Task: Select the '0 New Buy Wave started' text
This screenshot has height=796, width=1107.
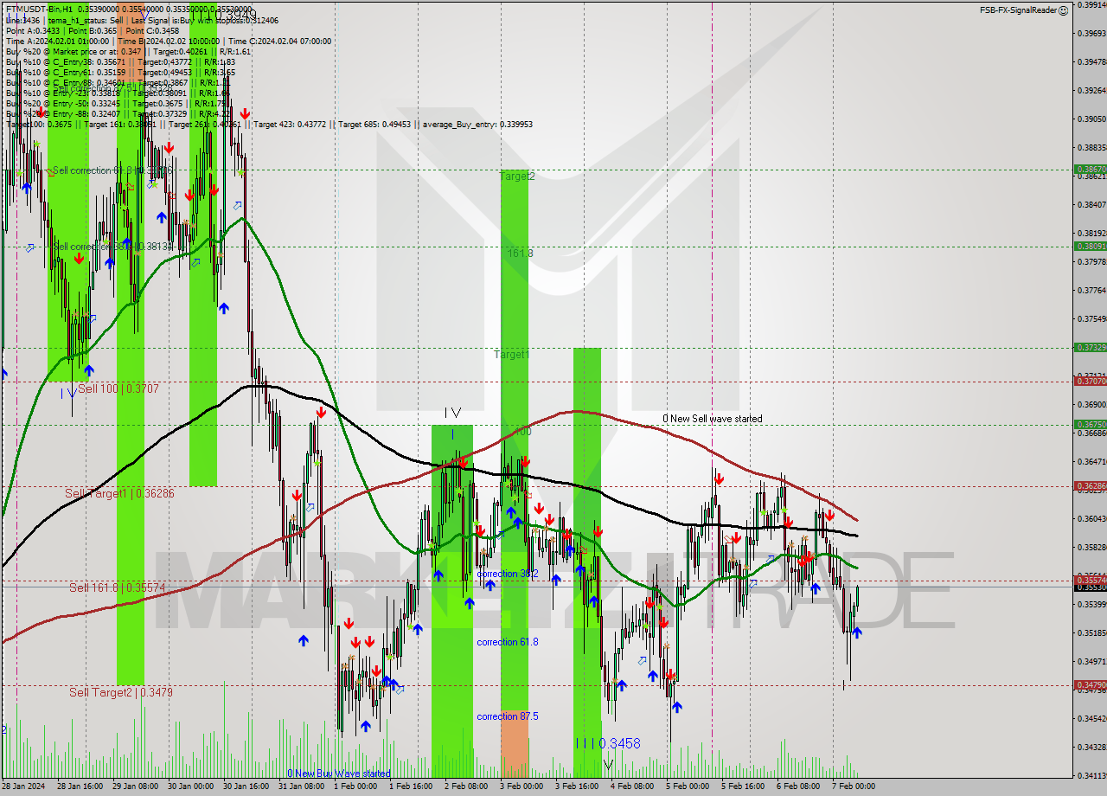Action: (x=339, y=774)
